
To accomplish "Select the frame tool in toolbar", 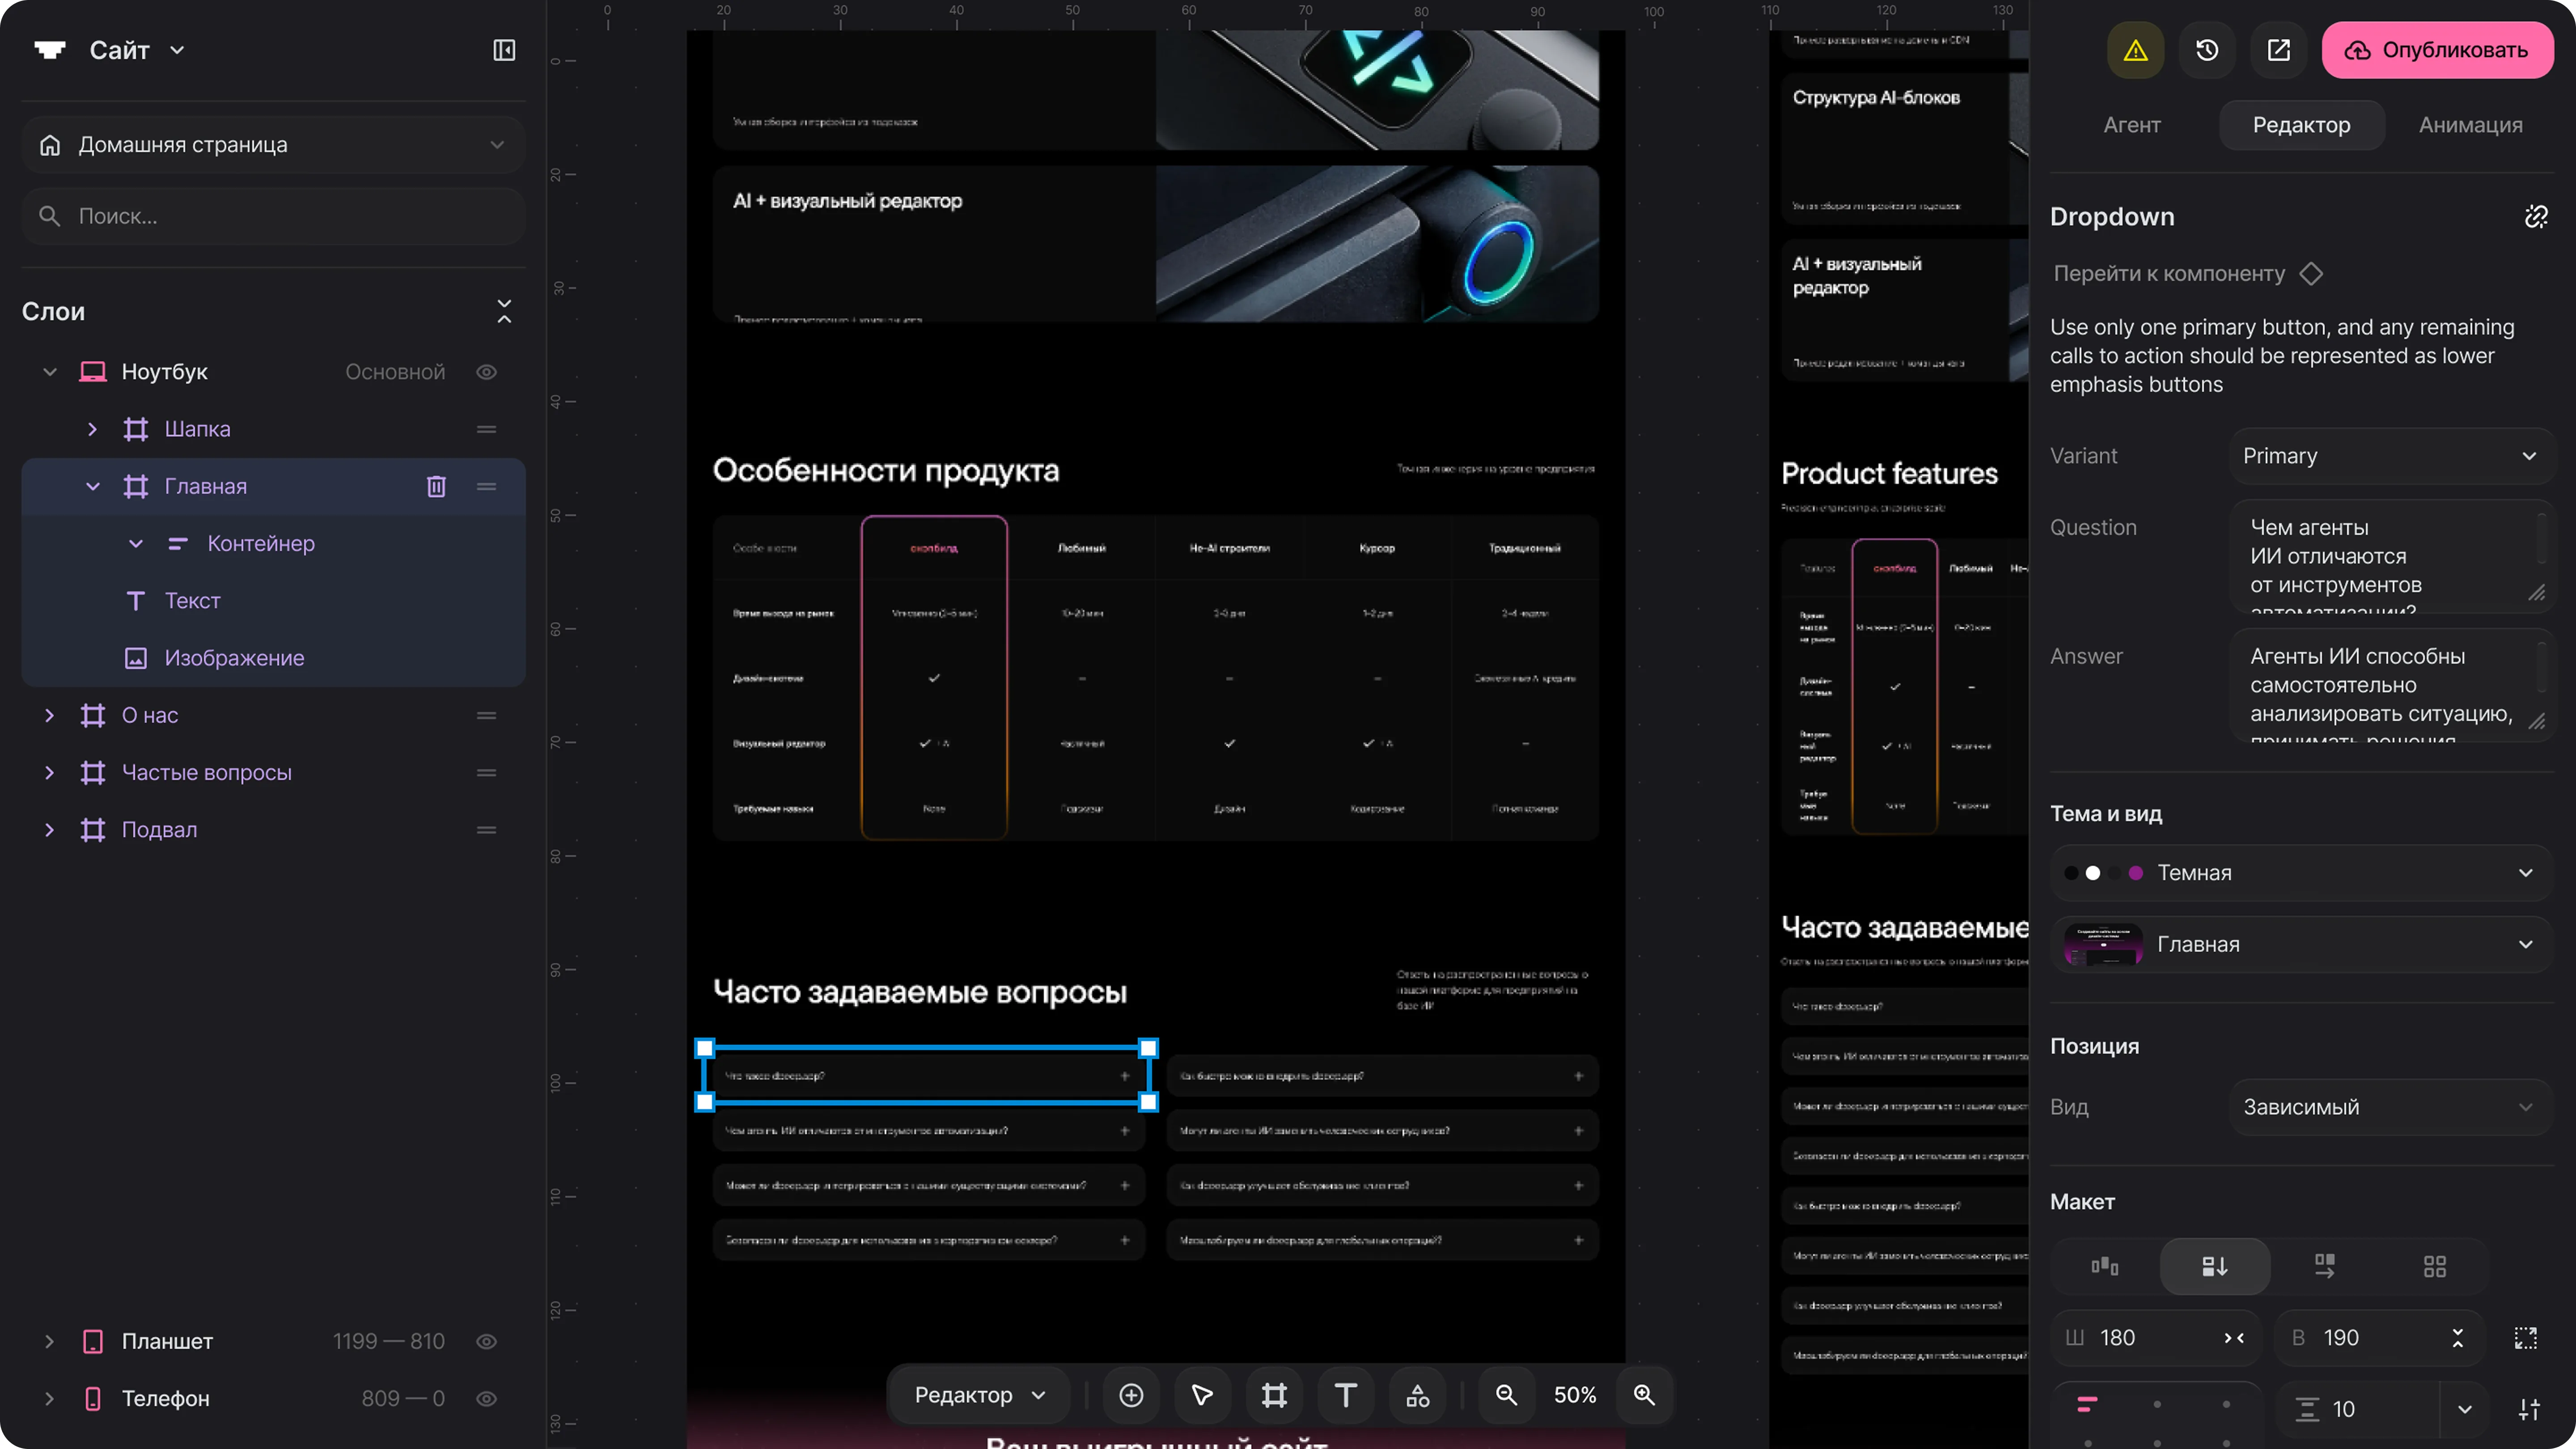I will tap(1274, 1395).
